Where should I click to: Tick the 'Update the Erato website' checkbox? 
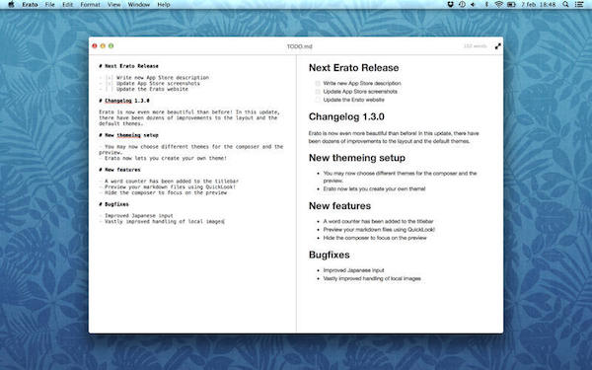click(318, 100)
